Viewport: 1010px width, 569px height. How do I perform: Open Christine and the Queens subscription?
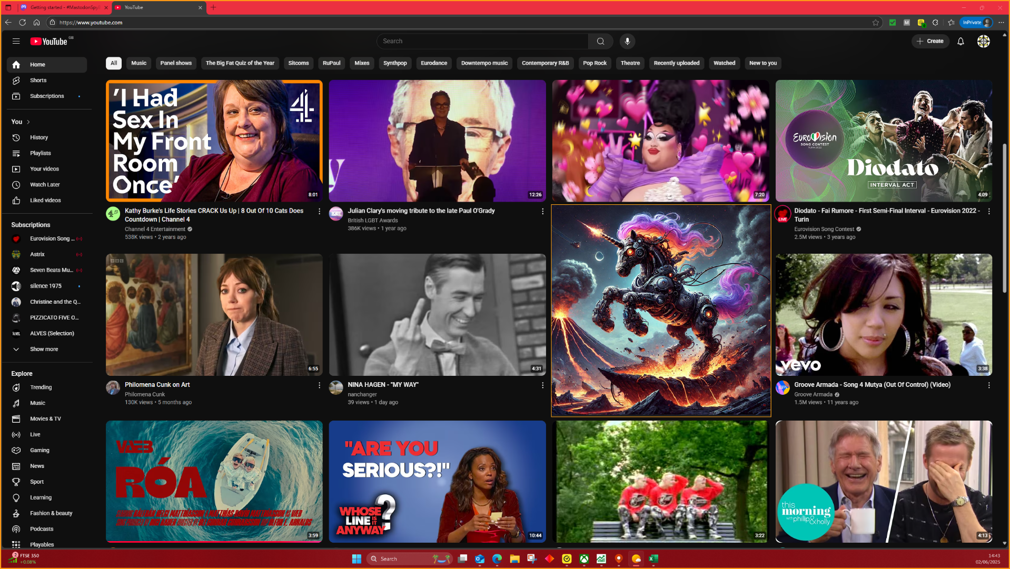click(x=47, y=302)
